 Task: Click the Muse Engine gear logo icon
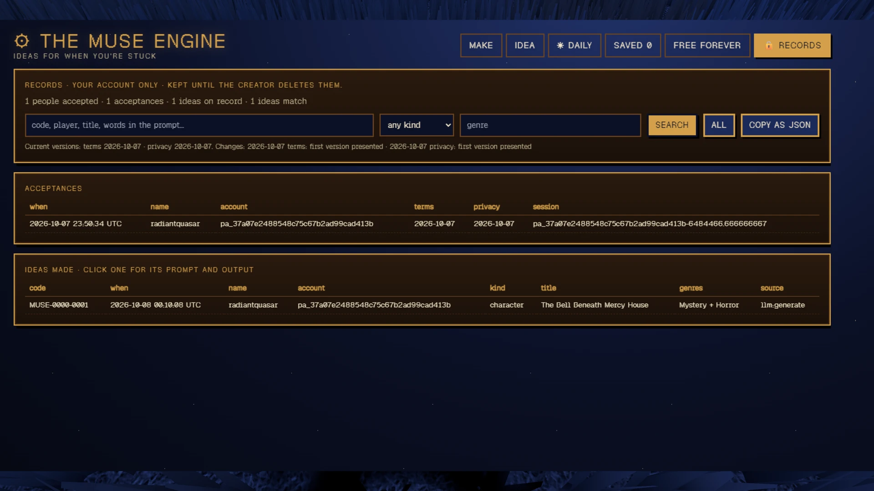click(x=21, y=41)
